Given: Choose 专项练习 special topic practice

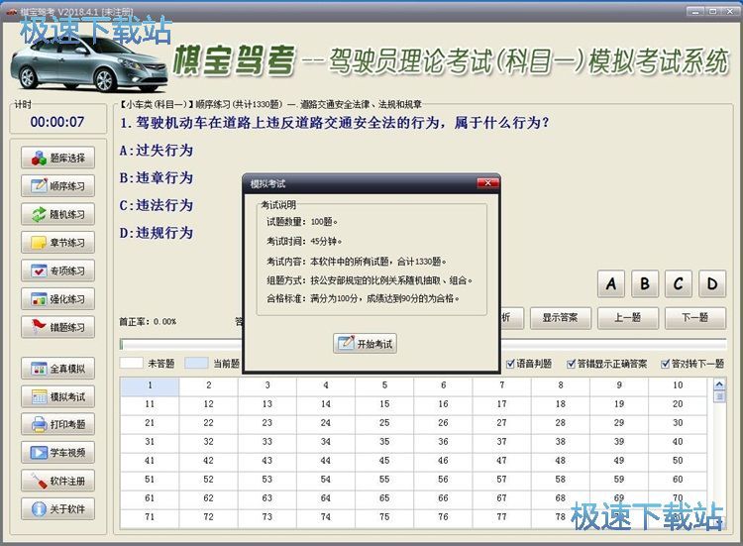Looking at the screenshot, I should coord(57,271).
